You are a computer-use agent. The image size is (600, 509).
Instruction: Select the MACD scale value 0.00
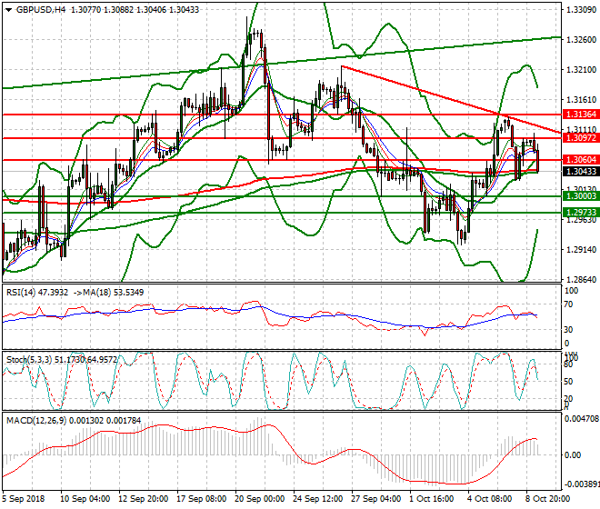tap(573, 455)
